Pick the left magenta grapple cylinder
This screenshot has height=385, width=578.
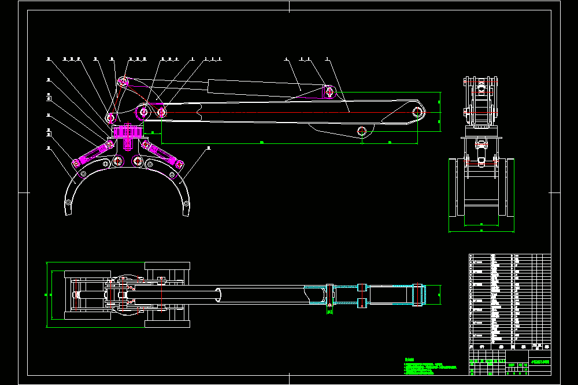(93, 153)
